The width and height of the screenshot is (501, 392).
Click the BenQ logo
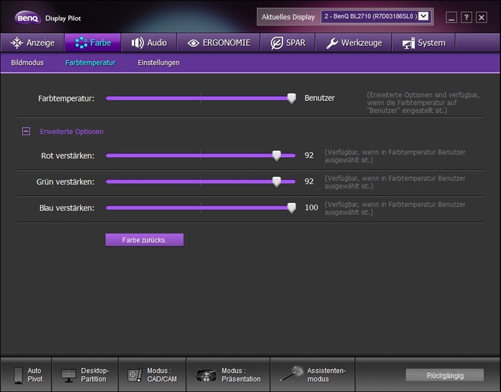(x=28, y=18)
